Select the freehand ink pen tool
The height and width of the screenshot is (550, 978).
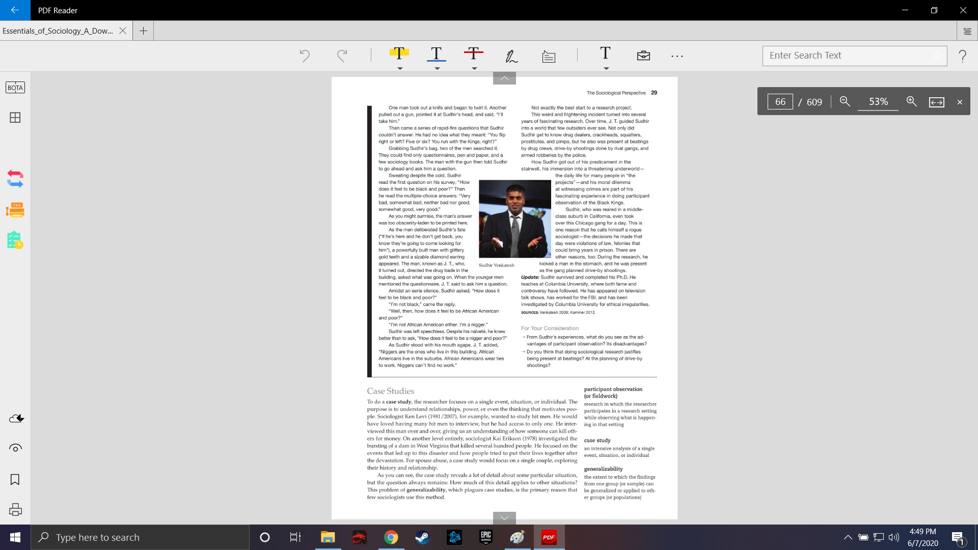pos(511,56)
